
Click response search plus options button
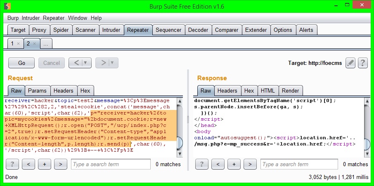tap(234, 164)
